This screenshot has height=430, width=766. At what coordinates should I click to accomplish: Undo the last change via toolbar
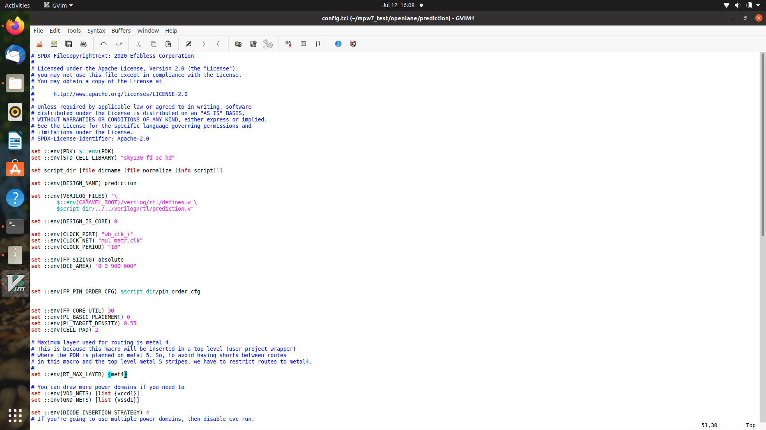[x=104, y=44]
